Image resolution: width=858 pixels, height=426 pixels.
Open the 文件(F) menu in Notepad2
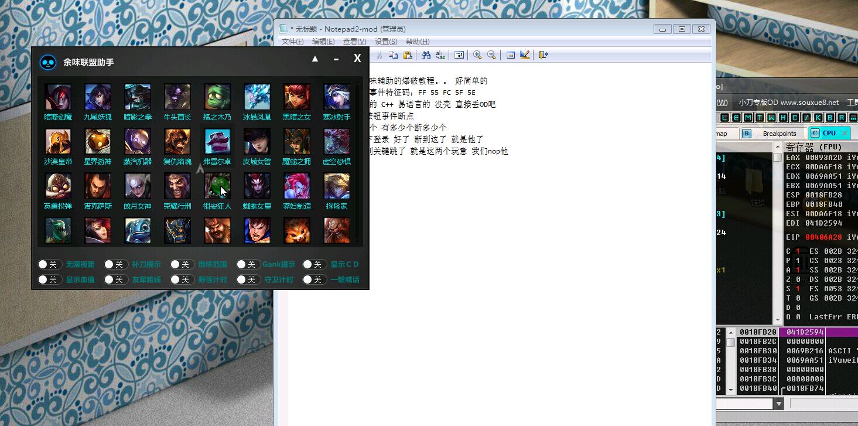click(292, 42)
